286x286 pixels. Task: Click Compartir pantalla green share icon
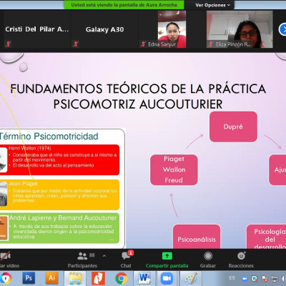point(167,256)
